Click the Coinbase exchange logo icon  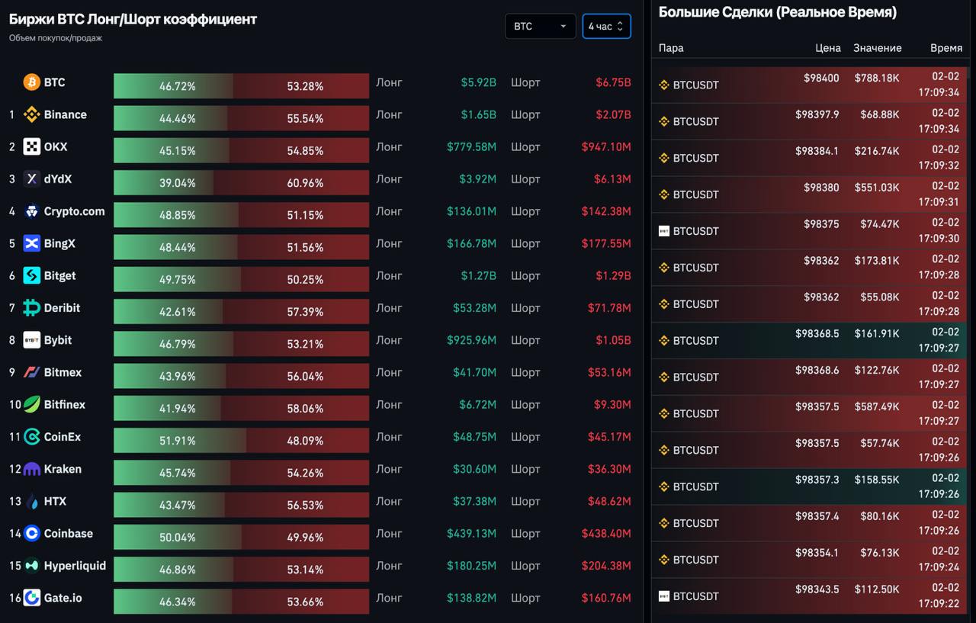pos(31,533)
